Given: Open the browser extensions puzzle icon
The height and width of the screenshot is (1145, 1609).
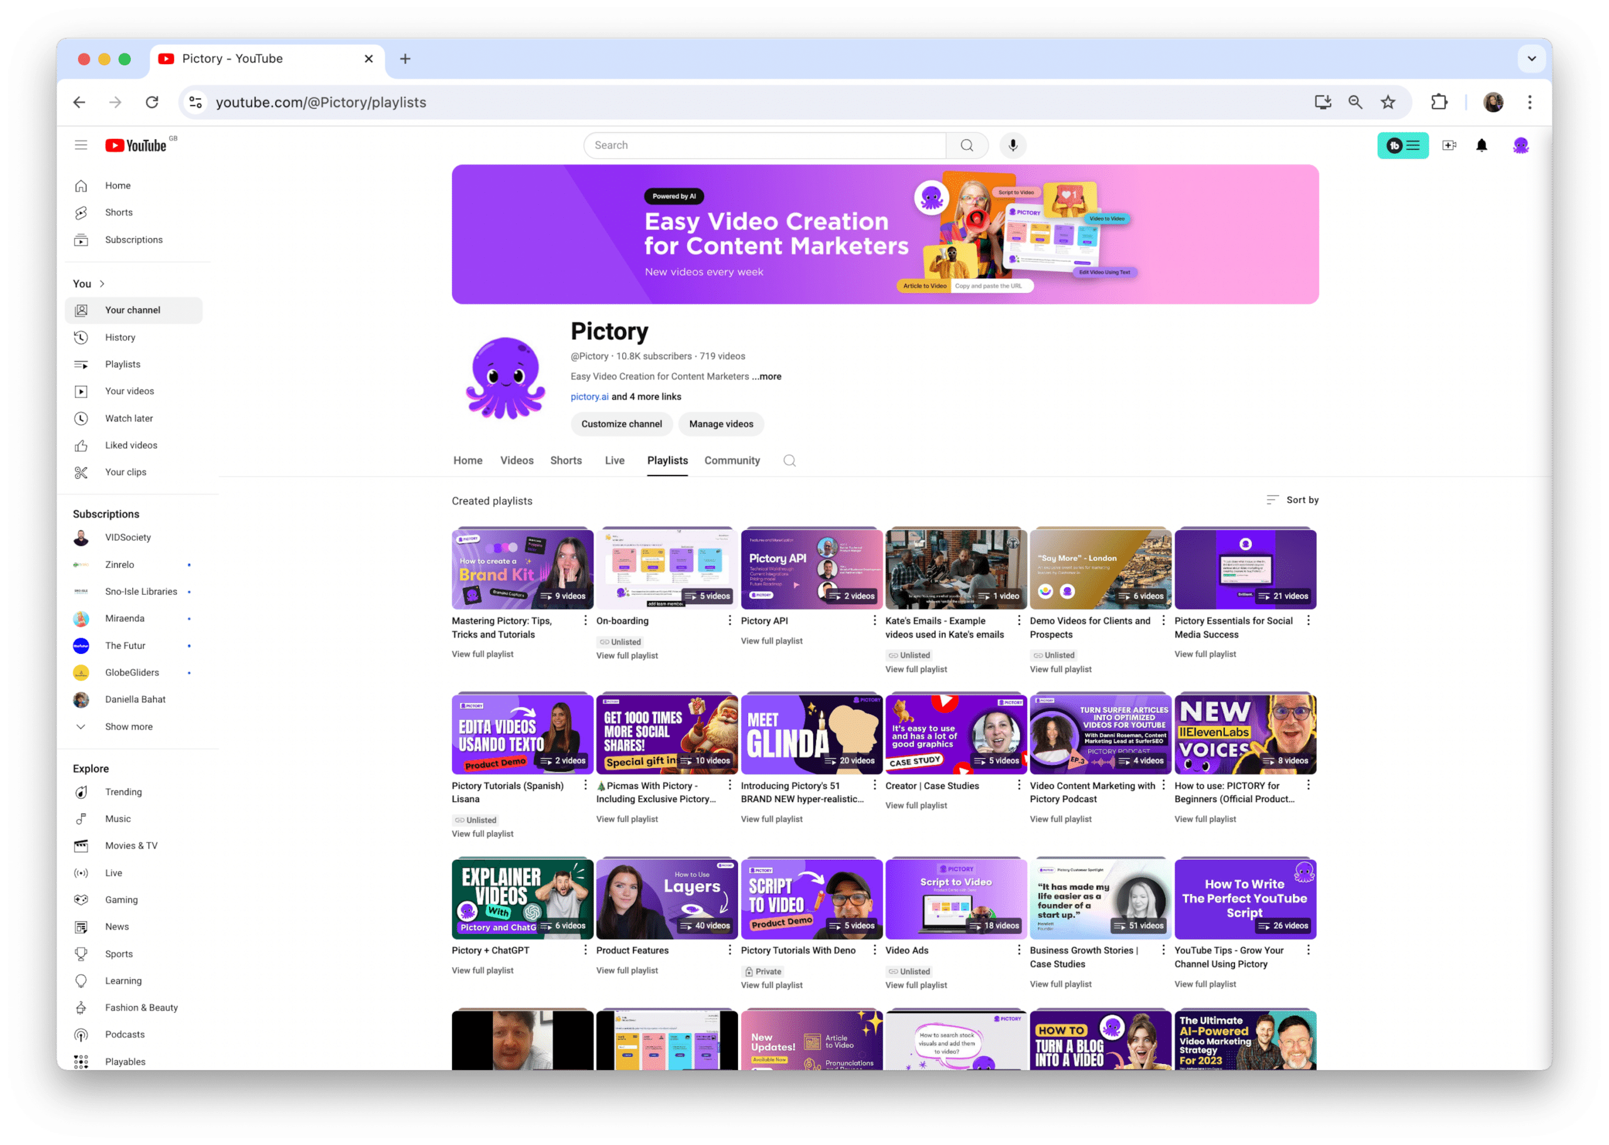Looking at the screenshot, I should [1439, 102].
